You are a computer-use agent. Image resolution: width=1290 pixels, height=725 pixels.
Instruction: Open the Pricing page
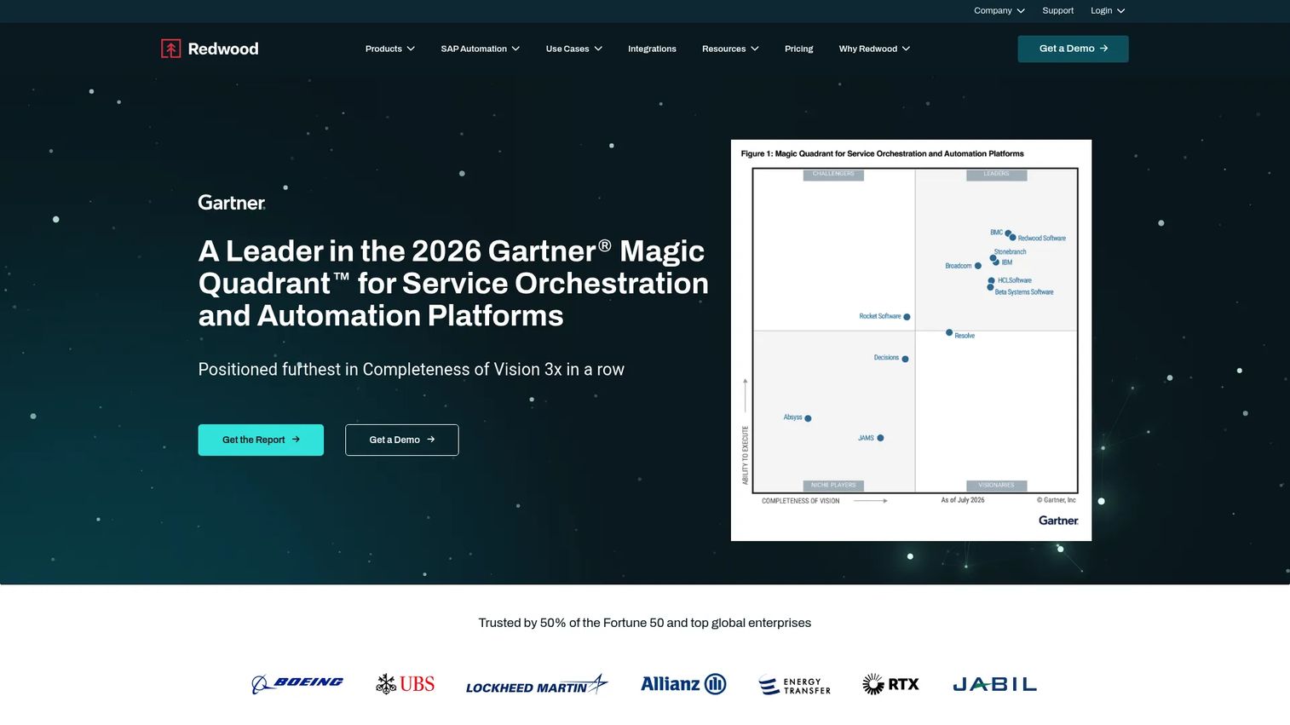coord(798,49)
